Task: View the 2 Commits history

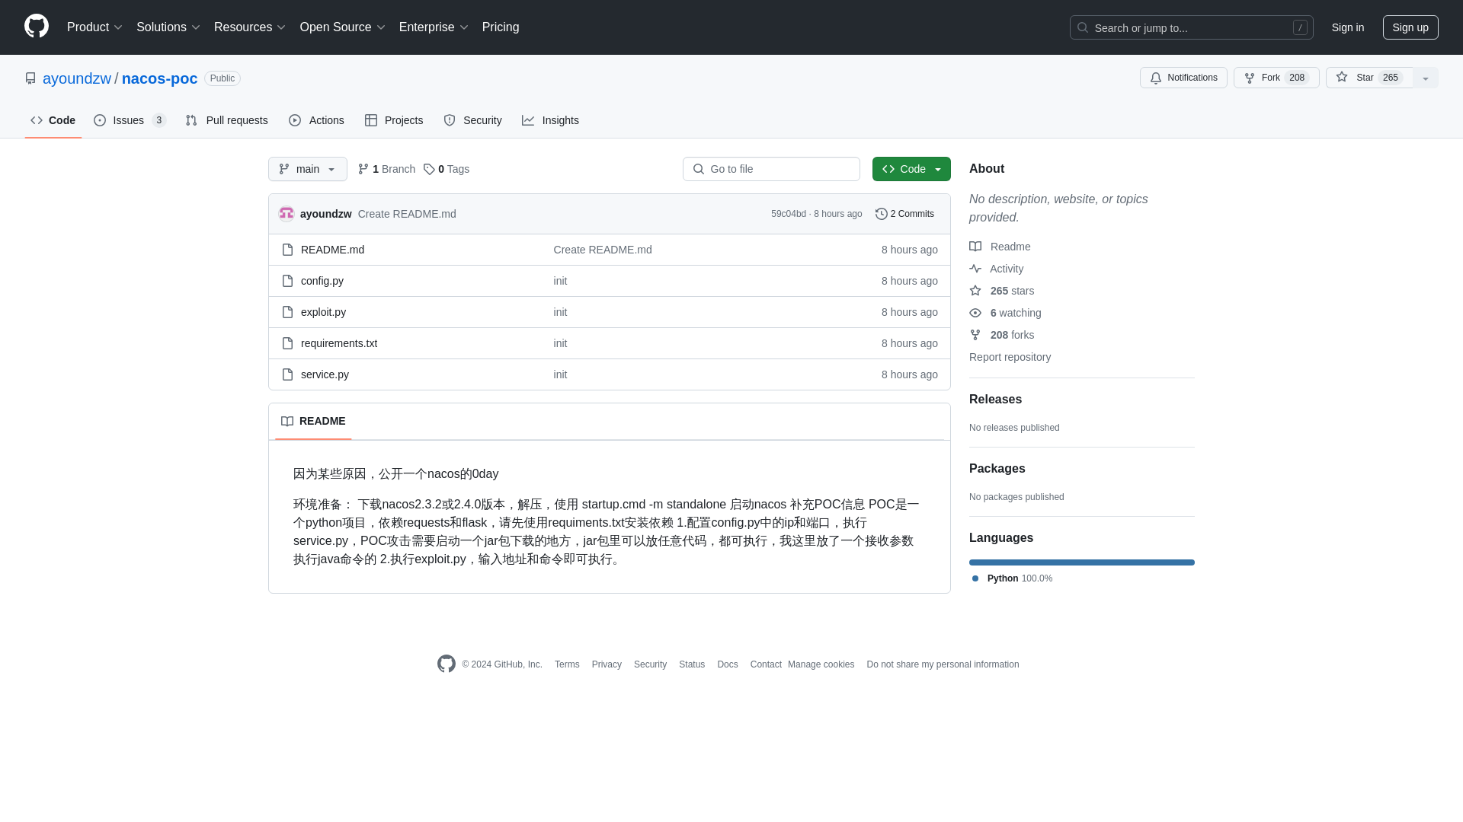Action: [904, 214]
